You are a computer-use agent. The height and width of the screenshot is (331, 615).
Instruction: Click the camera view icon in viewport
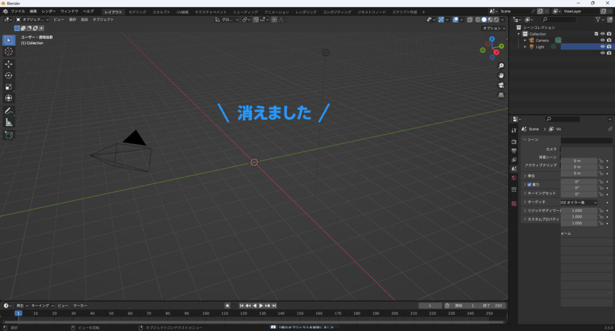point(501,85)
